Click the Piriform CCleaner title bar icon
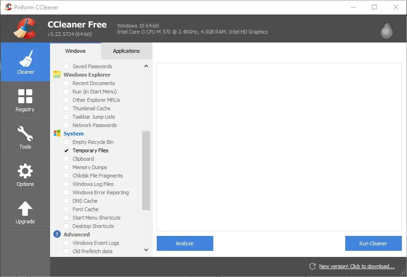407x277 pixels. pos(8,7)
